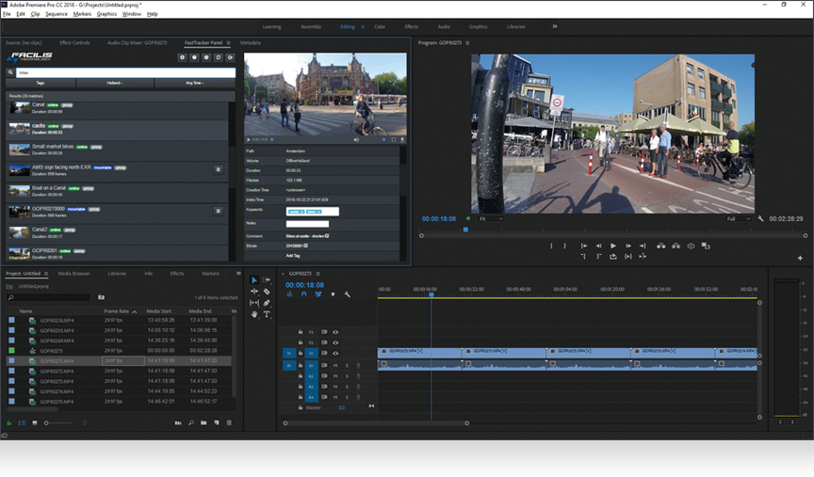This screenshot has width=814, height=477.
Task: Open the Program monitor button editor plus
Action: pyautogui.click(x=800, y=258)
